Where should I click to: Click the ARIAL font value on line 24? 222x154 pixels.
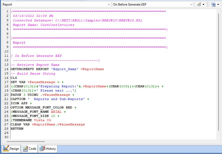click(56, 112)
